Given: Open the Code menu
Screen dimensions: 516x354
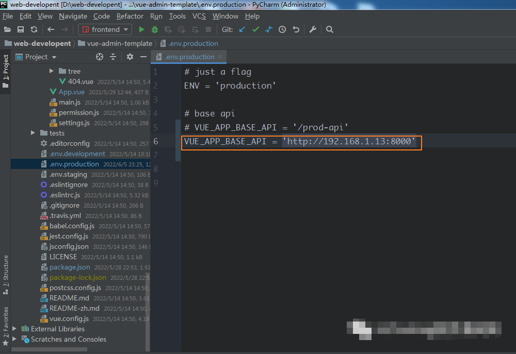Looking at the screenshot, I should tap(101, 16).
